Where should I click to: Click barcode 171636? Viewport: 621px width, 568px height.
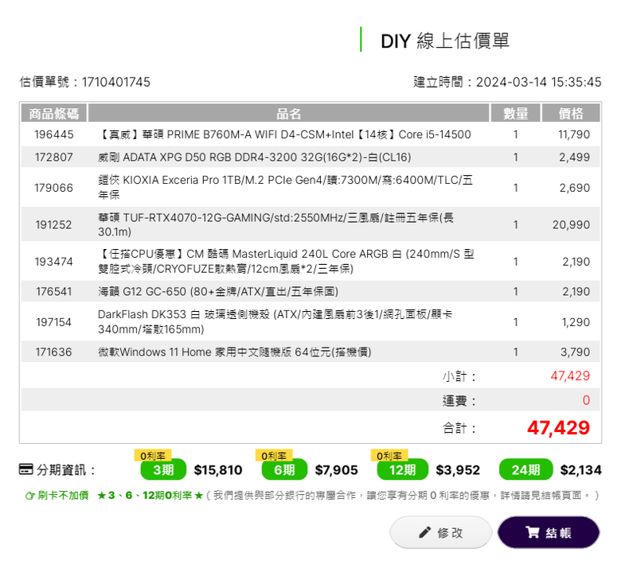point(54,352)
